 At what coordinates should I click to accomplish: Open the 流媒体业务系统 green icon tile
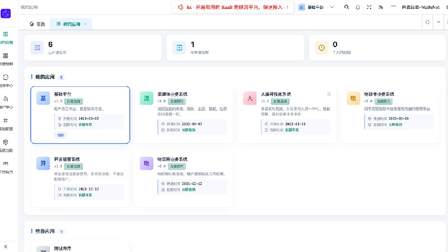tap(147, 99)
